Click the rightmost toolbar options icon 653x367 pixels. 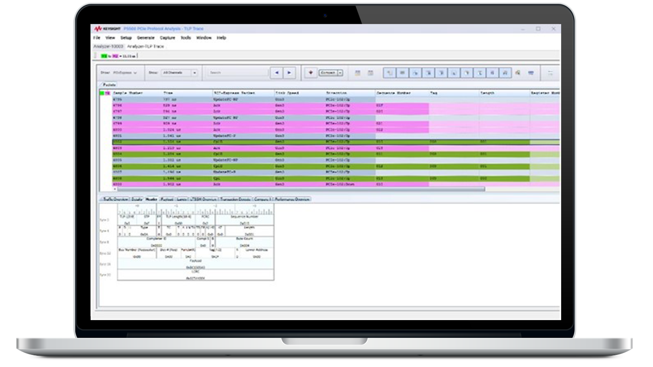(550, 73)
